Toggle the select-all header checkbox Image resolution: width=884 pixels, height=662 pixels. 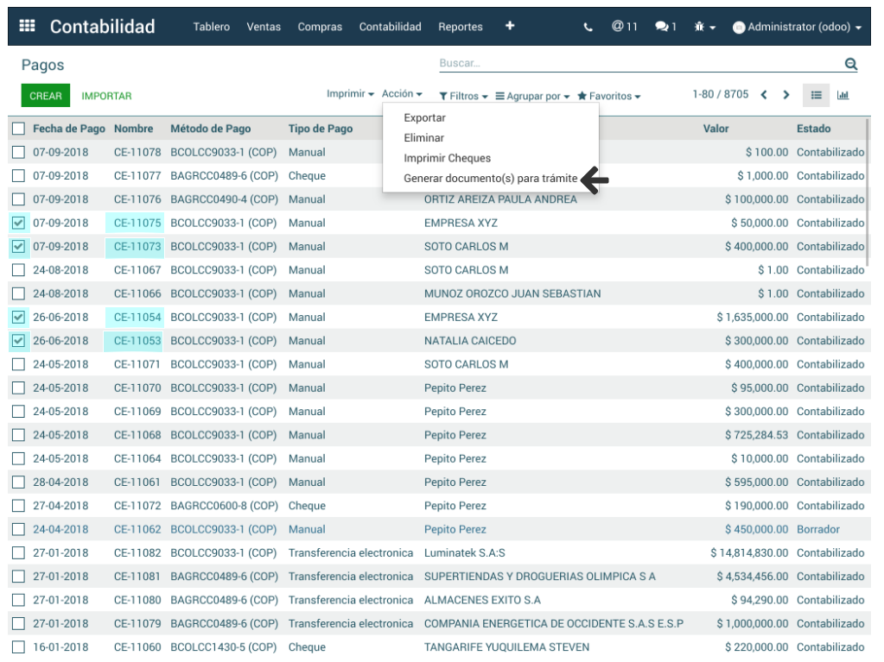point(18,129)
